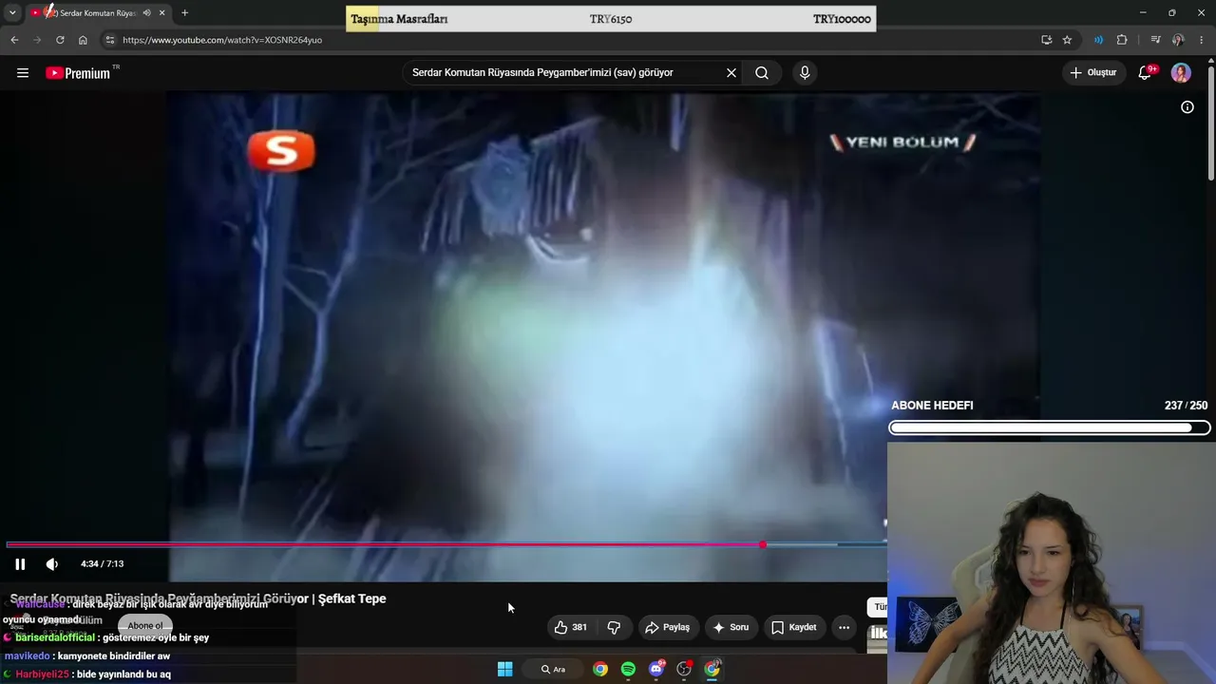Screen dimensions: 1216x684
Task: Open Discord from the taskbar
Action: [x=655, y=669]
